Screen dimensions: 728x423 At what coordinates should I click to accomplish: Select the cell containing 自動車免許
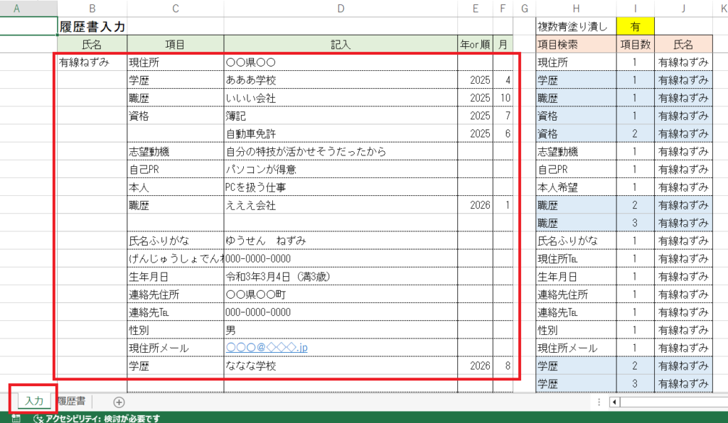341,133
